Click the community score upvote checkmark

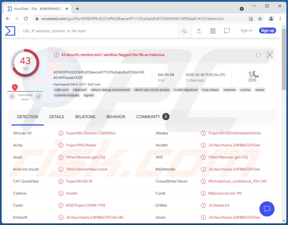click(38, 96)
